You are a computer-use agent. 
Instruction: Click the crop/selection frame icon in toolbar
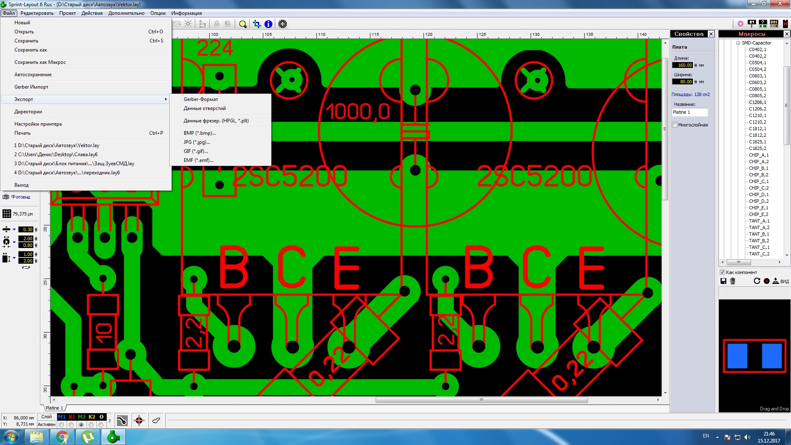[257, 24]
